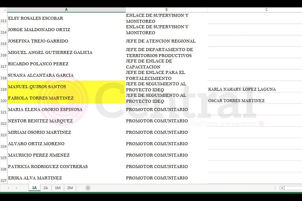Select PROMOTOR COMUNITARIO cell in row 321
This screenshot has height=201, width=302.
pyautogui.click(x=166, y=110)
